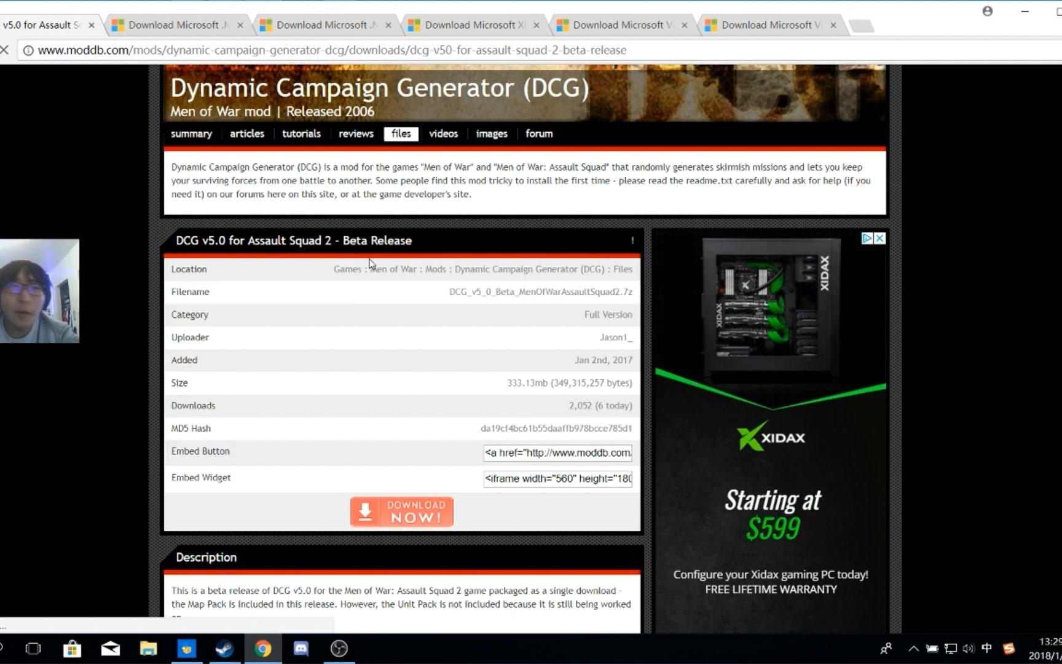Image resolution: width=1062 pixels, height=664 pixels.
Task: Open a new browser tab
Action: click(860, 25)
